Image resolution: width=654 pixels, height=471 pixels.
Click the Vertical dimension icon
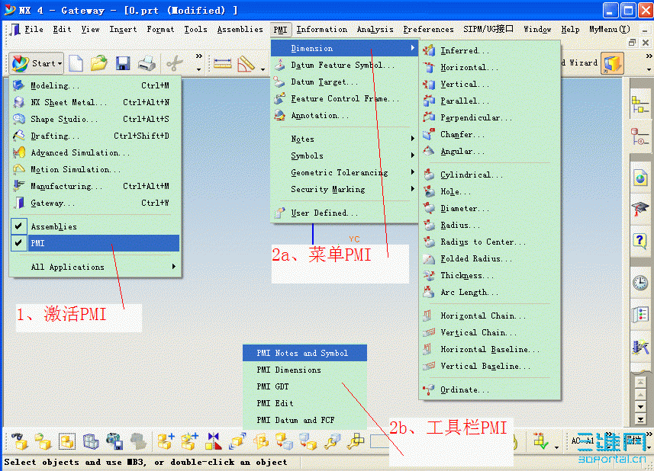click(429, 84)
